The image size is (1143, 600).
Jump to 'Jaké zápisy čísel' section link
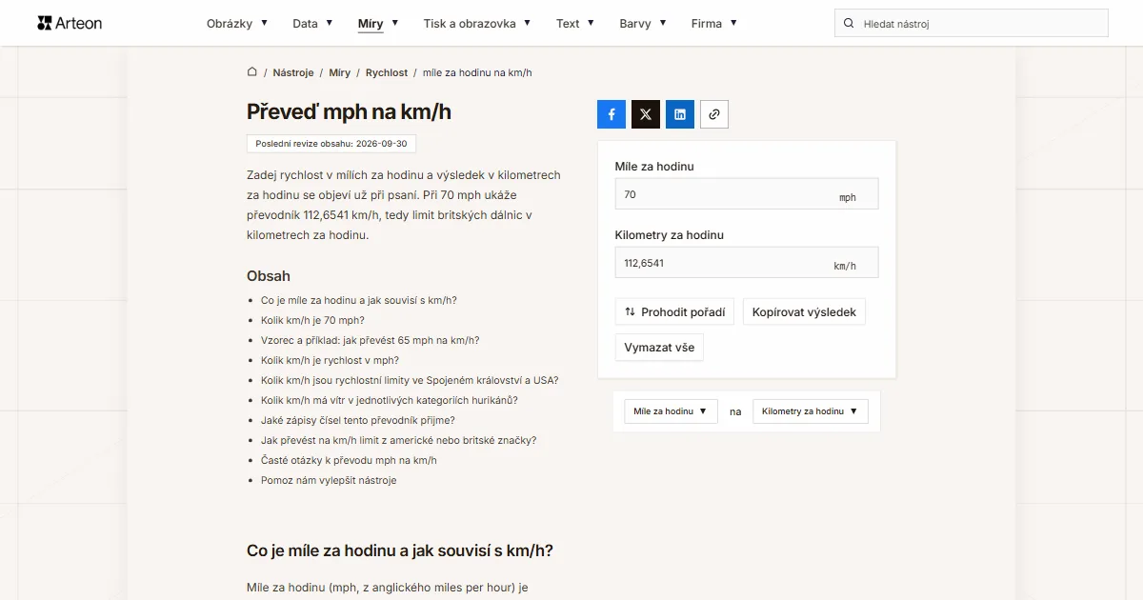[x=358, y=420]
